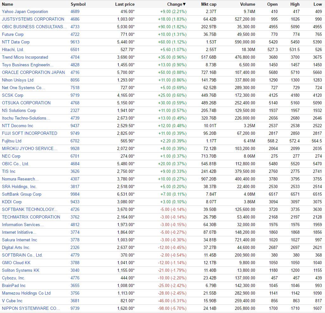Open NS Solutions Corp link
The image size is (325, 313).
click(19, 111)
